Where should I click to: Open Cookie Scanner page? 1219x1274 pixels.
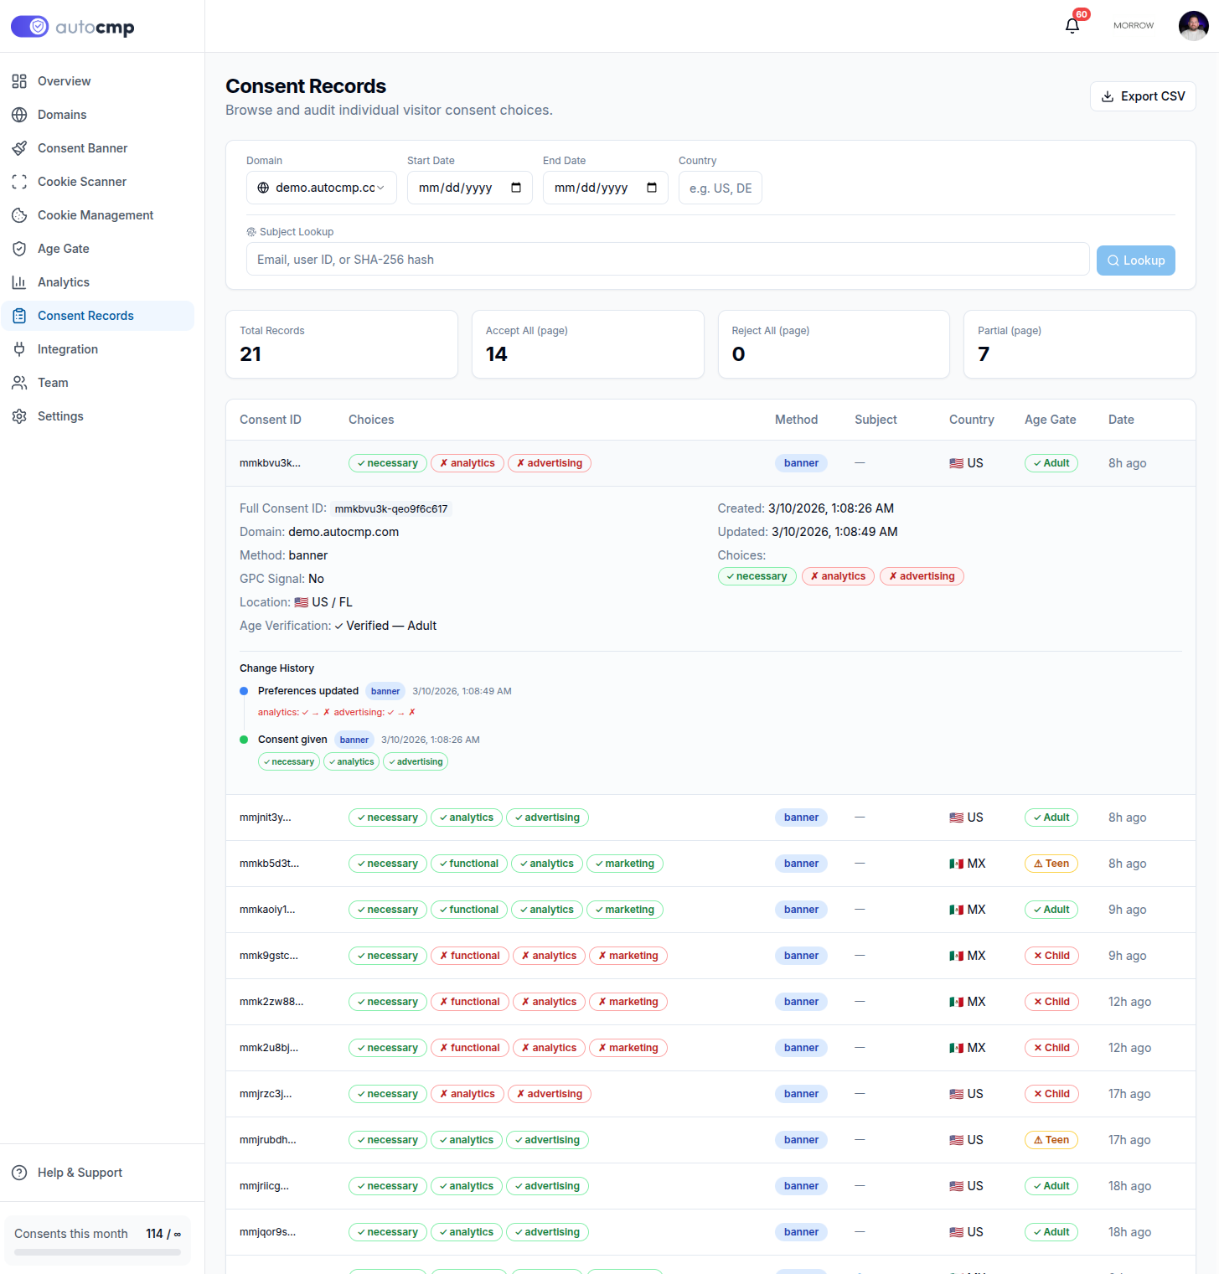(98, 182)
